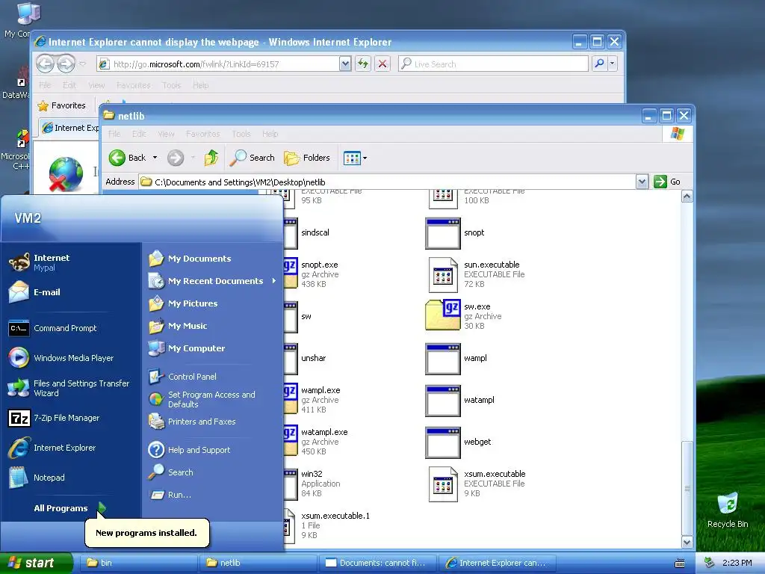Viewport: 765px width, 574px height.
Task: Click the Search tool in netlib toolbar
Action: 252,158
